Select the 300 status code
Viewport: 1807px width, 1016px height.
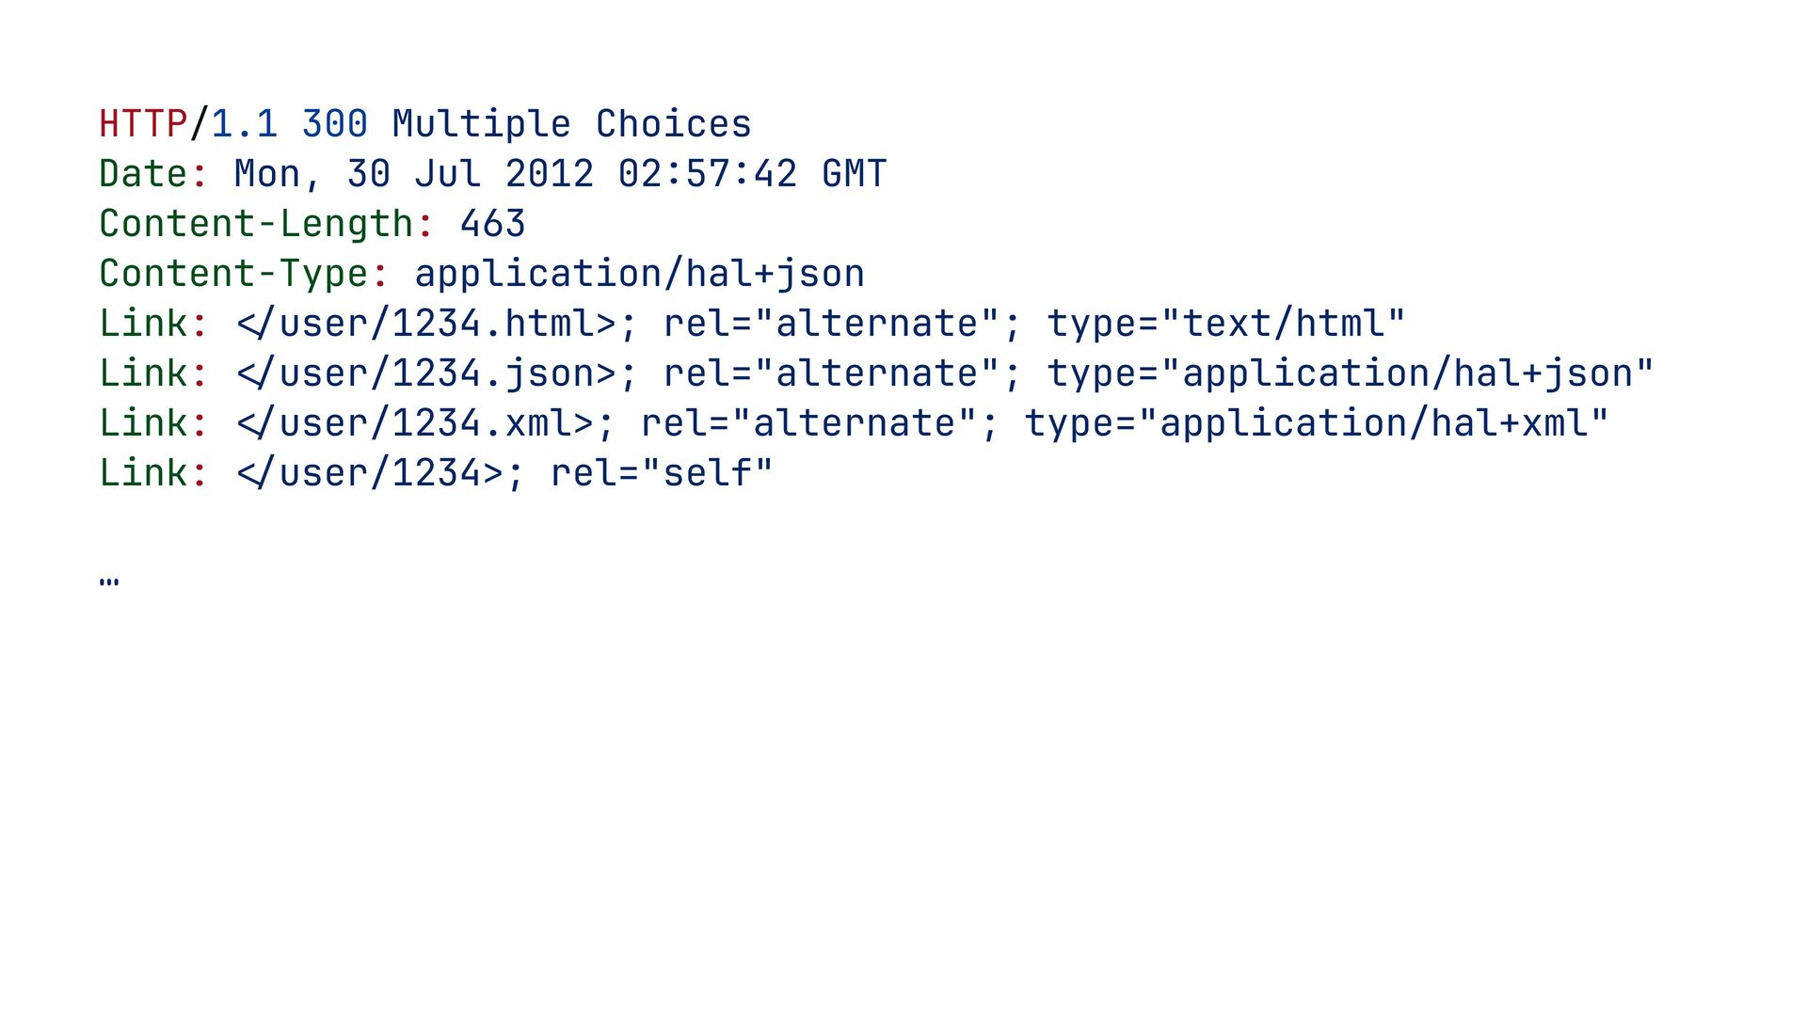pos(334,124)
